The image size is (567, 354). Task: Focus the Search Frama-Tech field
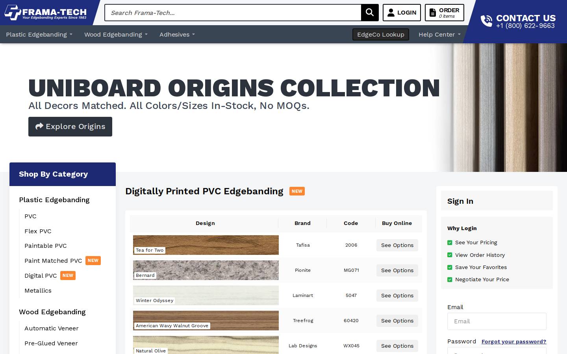coord(233,13)
